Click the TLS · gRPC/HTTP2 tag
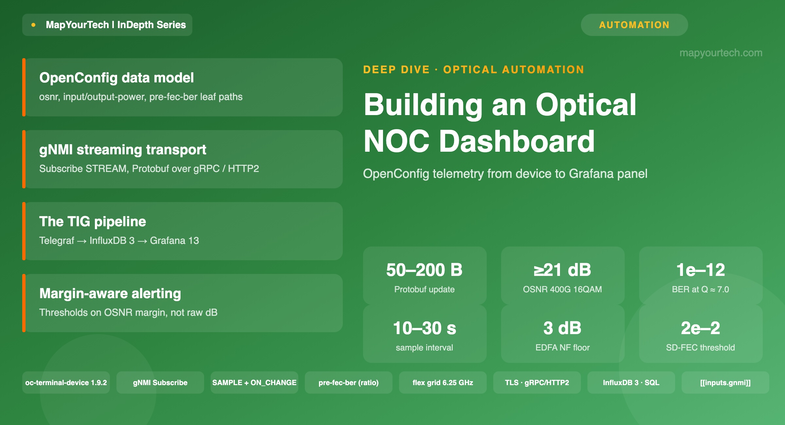 pos(537,382)
